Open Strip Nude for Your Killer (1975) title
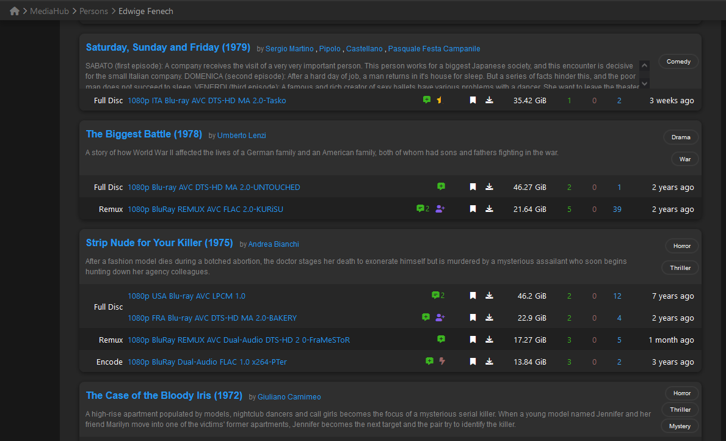Screen dimensions: 726x441 click(x=159, y=242)
